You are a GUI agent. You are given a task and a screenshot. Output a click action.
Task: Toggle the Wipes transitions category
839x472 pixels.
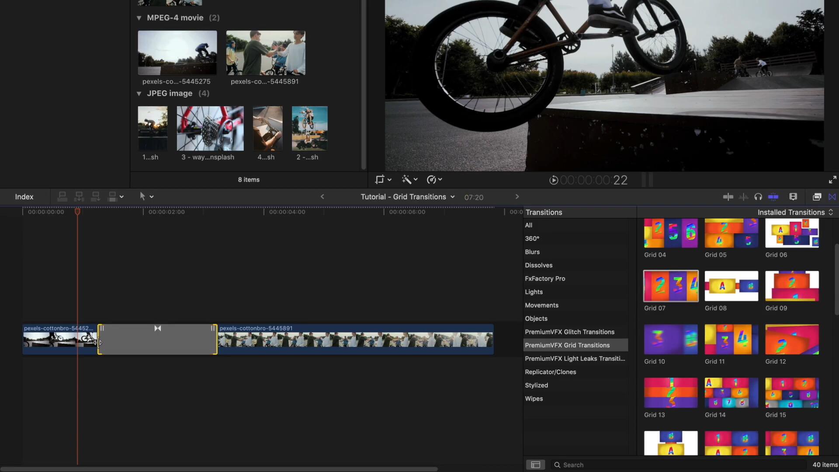click(534, 398)
